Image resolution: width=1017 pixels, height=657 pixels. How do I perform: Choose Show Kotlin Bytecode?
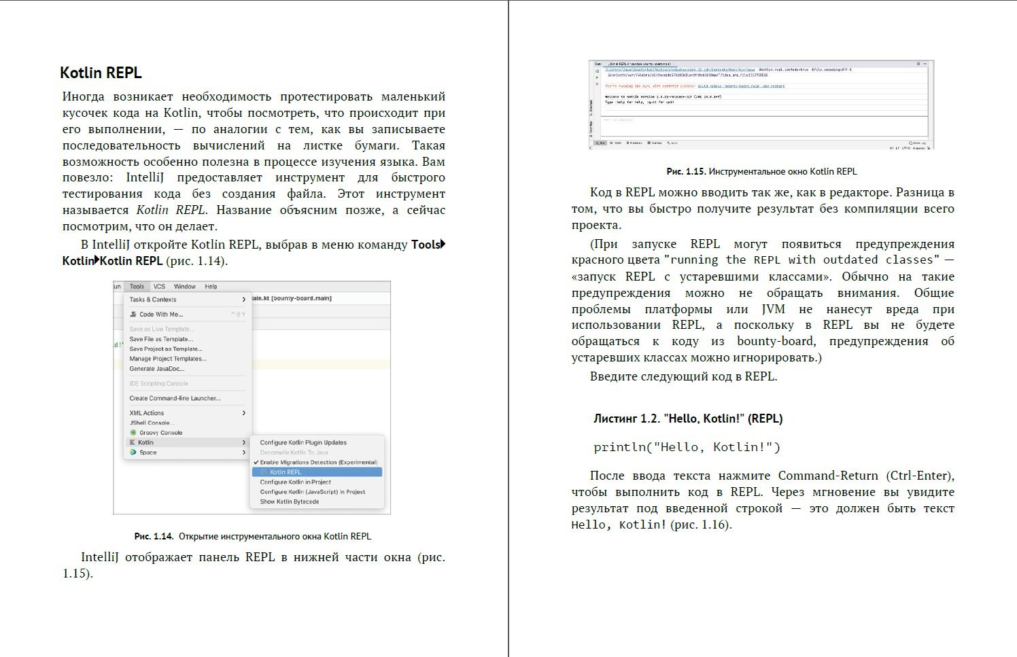click(289, 502)
